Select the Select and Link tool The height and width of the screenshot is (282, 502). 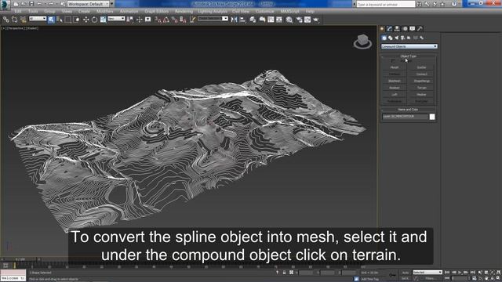point(5,20)
